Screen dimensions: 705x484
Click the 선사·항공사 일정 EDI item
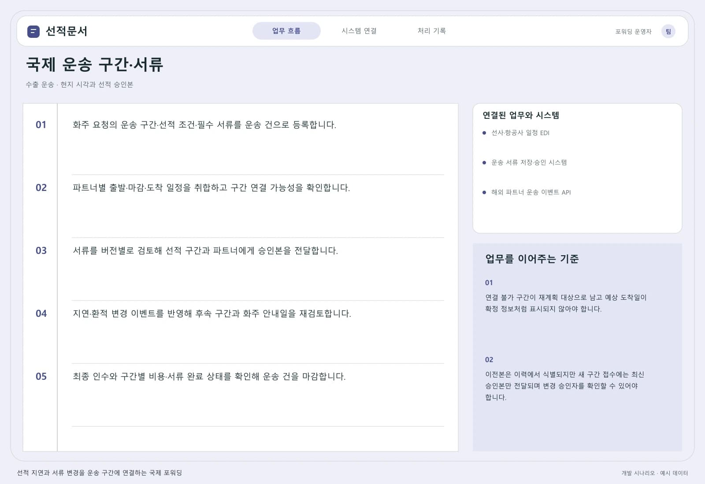tap(520, 133)
